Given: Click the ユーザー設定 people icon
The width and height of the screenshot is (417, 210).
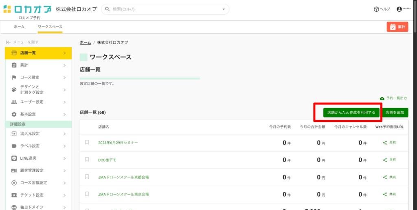Looking at the screenshot, I should tap(14, 102).
